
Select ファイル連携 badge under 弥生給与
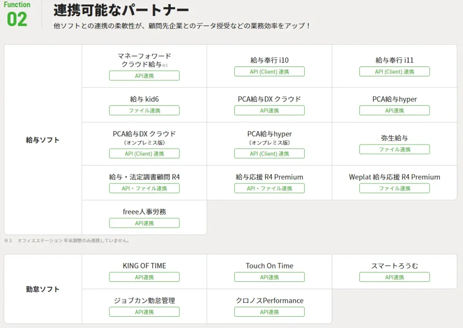(x=394, y=149)
